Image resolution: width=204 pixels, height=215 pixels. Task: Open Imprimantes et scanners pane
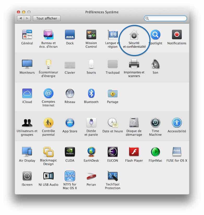pos(134,64)
